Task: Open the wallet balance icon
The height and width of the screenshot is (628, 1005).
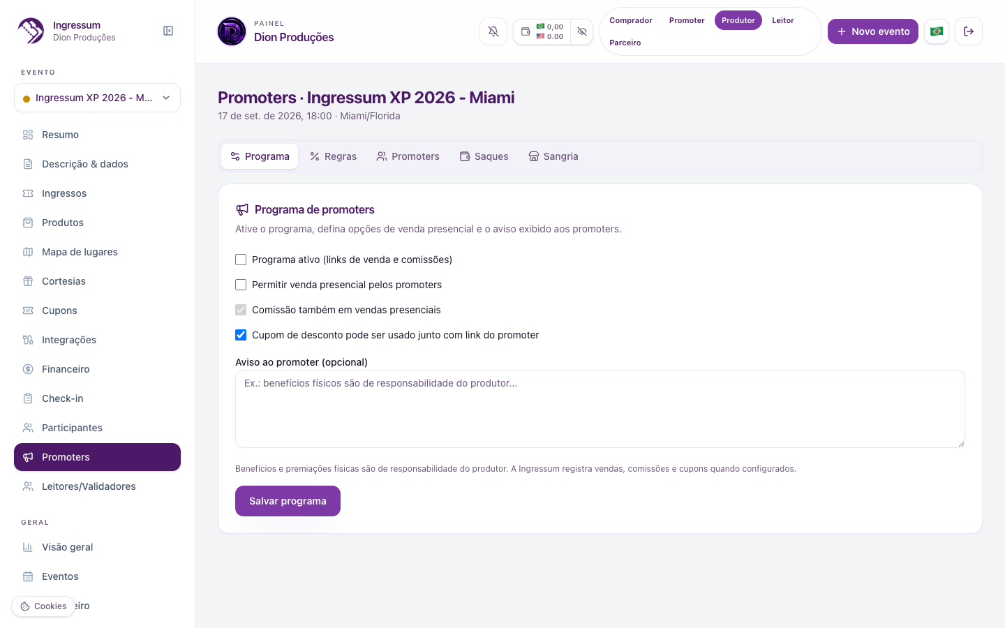Action: (526, 31)
